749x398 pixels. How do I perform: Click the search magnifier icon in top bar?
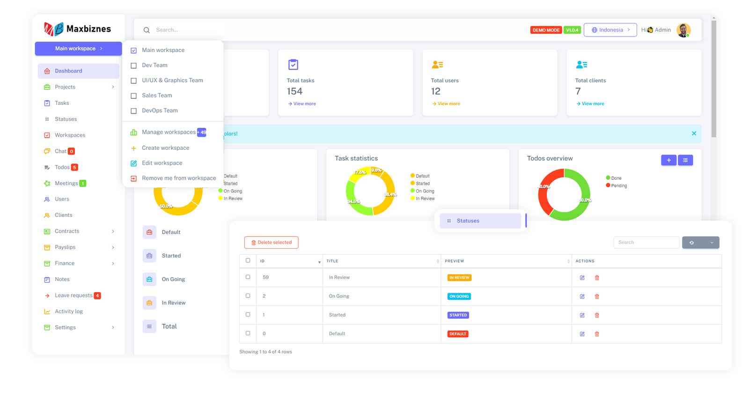pos(147,30)
